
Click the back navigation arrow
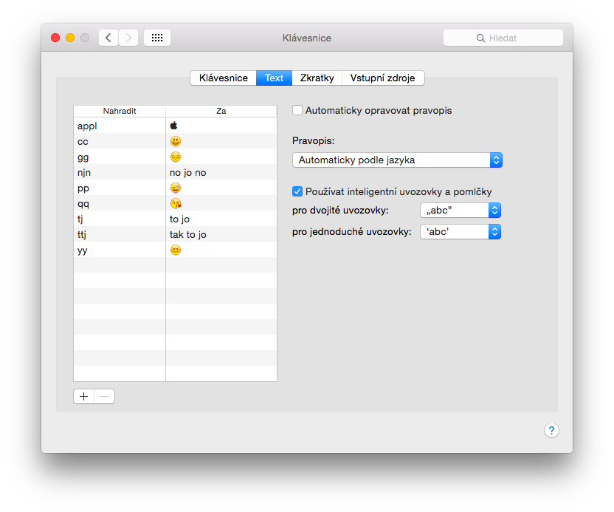coord(108,38)
